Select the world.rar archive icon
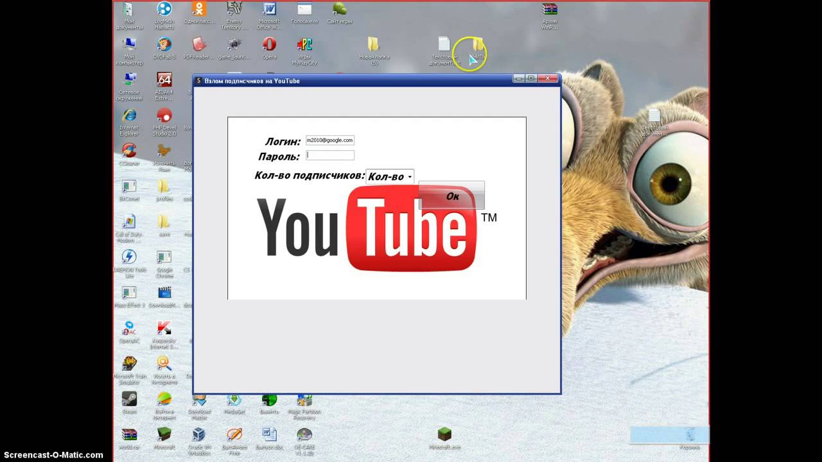 129,438
